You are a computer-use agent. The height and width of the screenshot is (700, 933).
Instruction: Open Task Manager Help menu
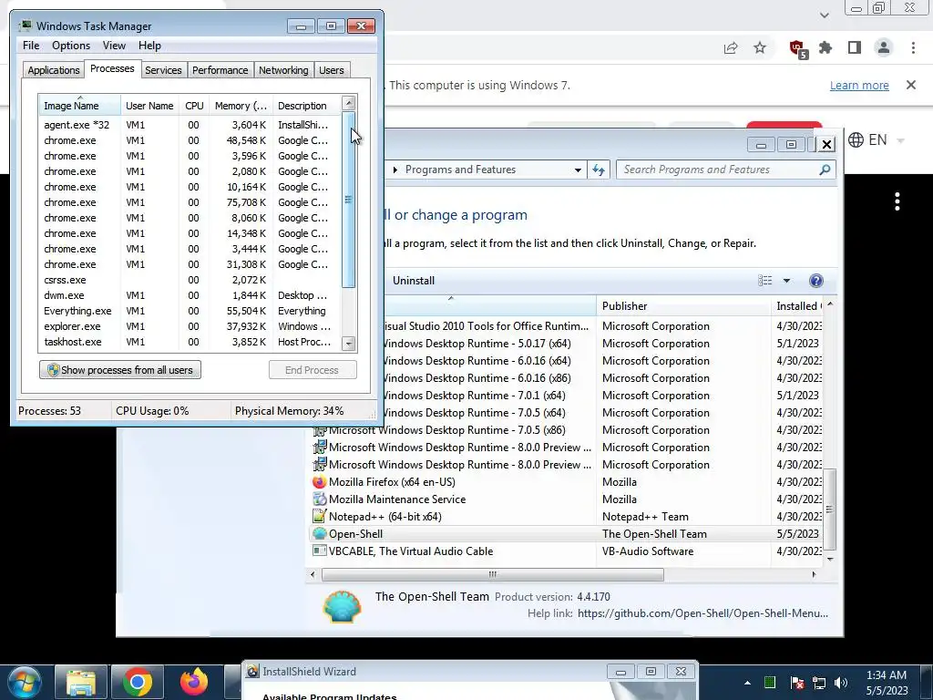click(x=149, y=46)
